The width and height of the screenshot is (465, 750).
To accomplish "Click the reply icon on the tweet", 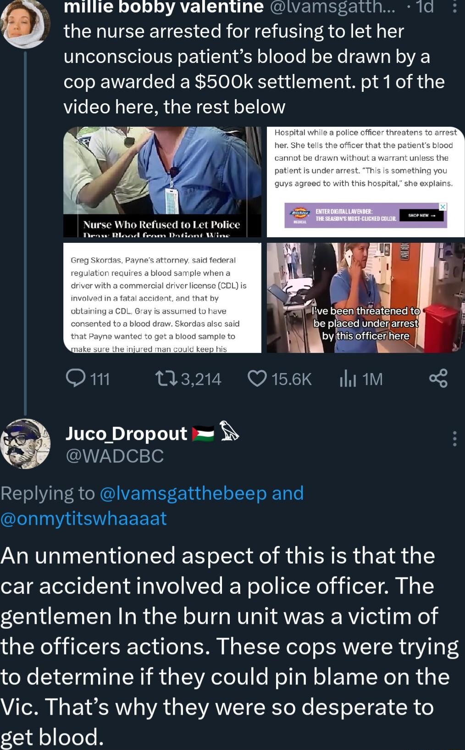I will click(x=76, y=379).
